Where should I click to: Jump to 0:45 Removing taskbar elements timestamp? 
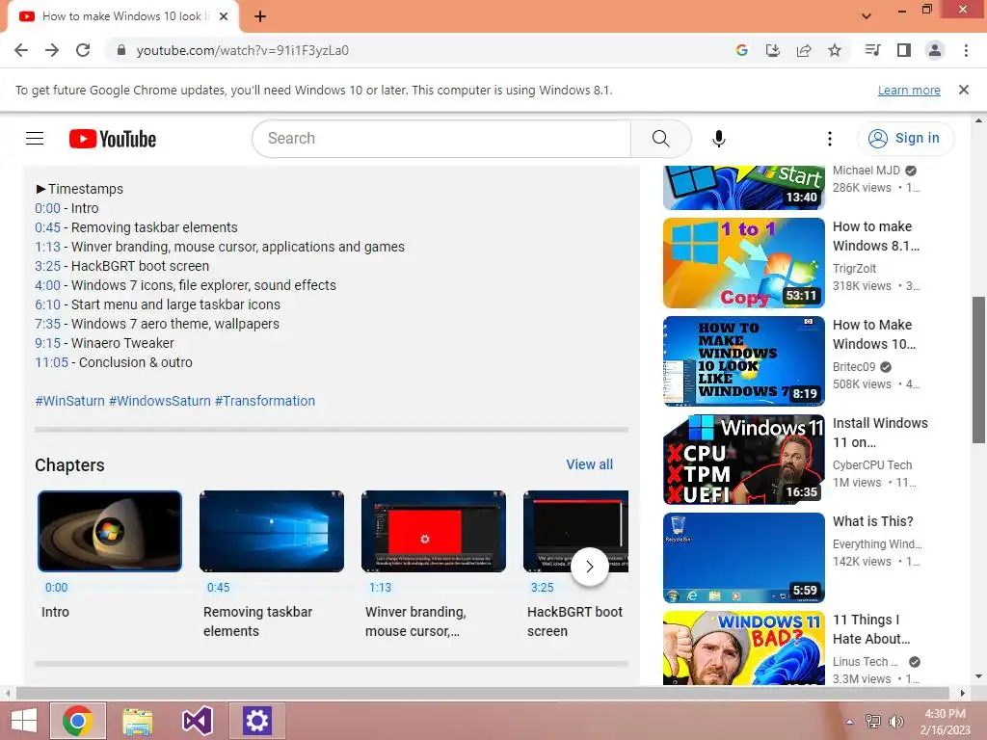click(48, 227)
